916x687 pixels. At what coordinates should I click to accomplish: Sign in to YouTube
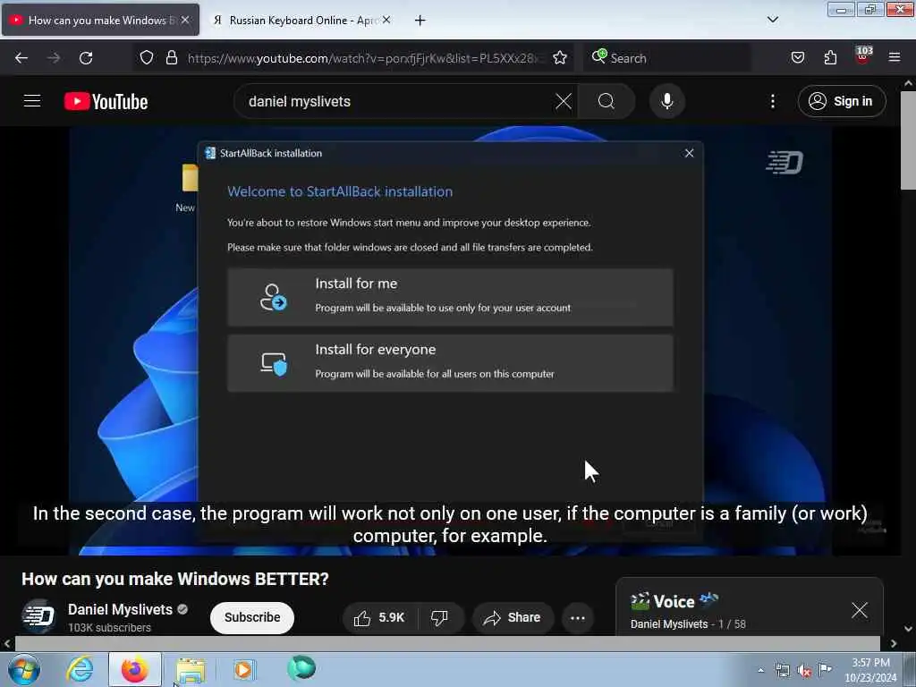point(841,101)
